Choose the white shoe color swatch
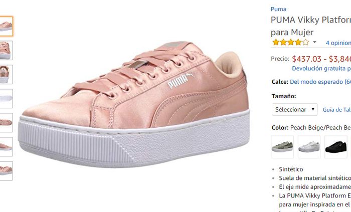Image resolution: width=351 pixels, height=212 pixels. (309, 146)
